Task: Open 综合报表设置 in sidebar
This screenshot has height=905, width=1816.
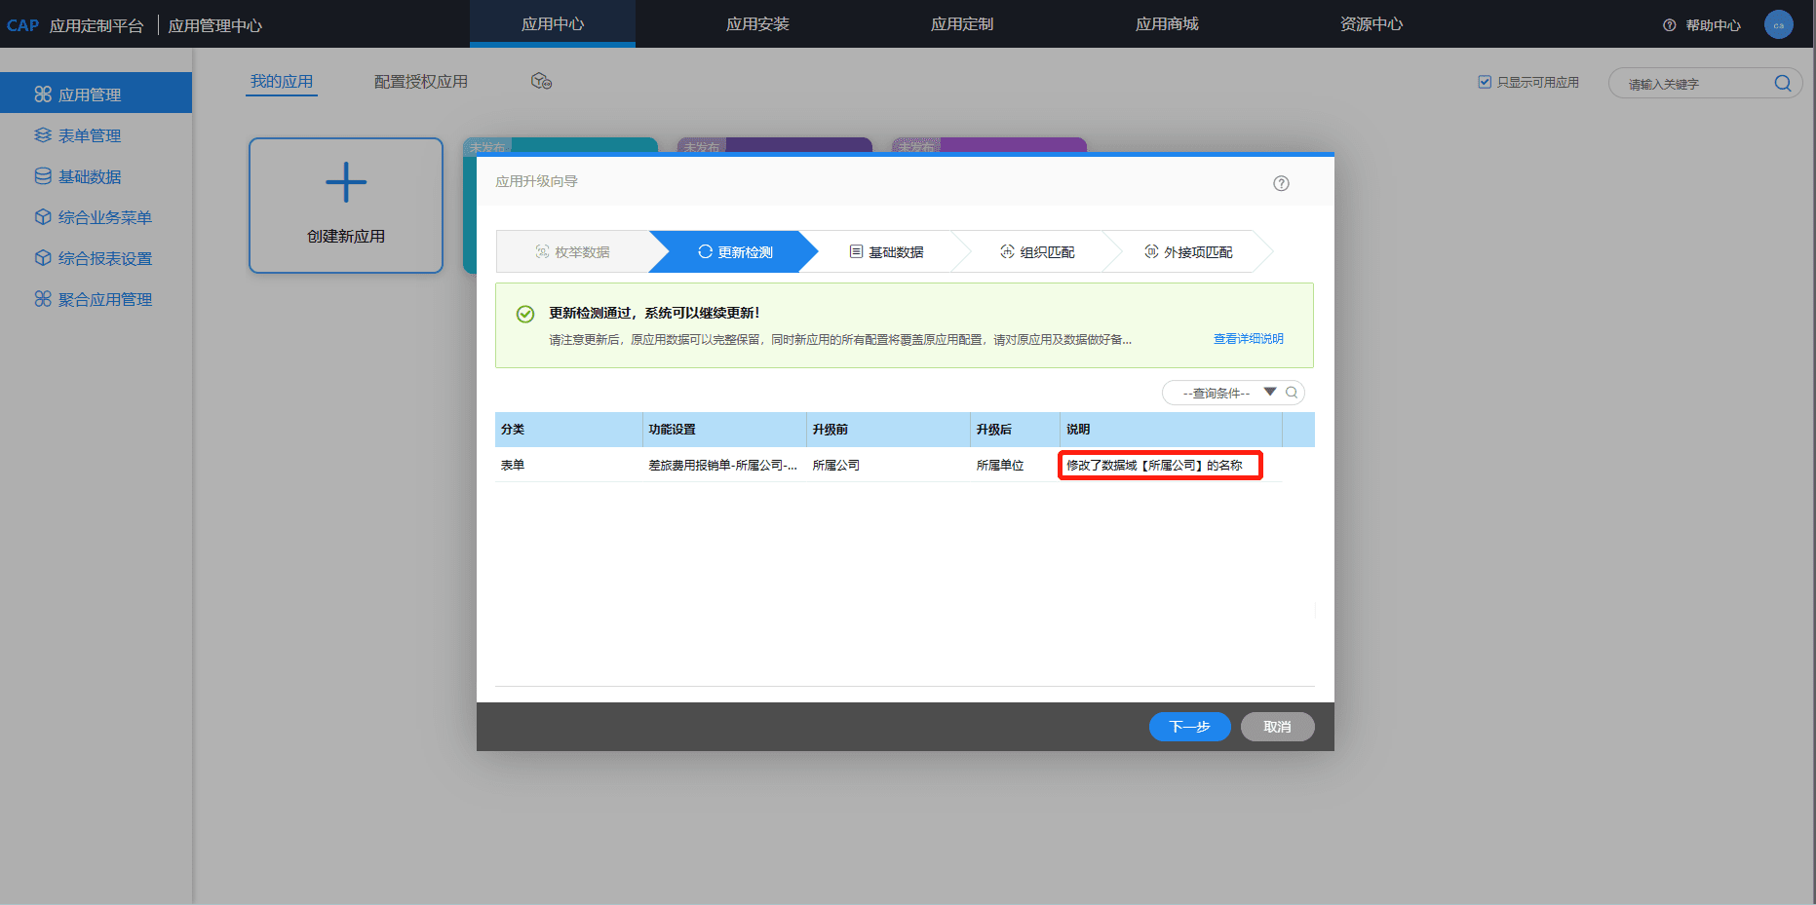Action: [96, 258]
